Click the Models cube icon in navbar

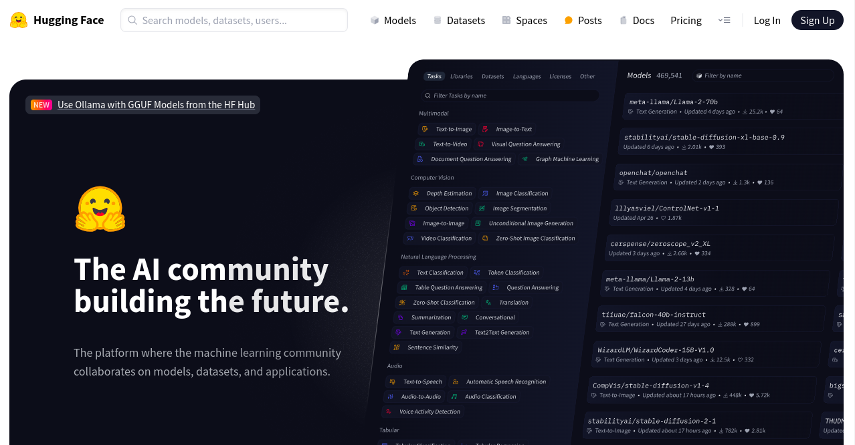pos(375,21)
